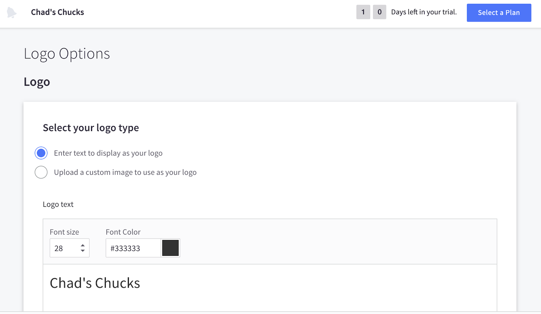Image resolution: width=541 pixels, height=314 pixels.
Task: Click into the Chad's Chucks logo text box
Action: (x=270, y=288)
